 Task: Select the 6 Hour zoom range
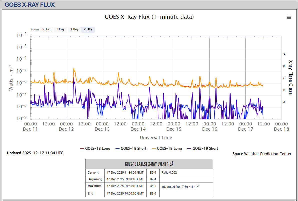47,29
